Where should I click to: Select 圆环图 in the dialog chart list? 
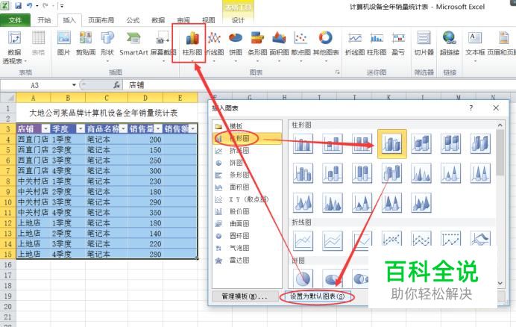pos(247,236)
